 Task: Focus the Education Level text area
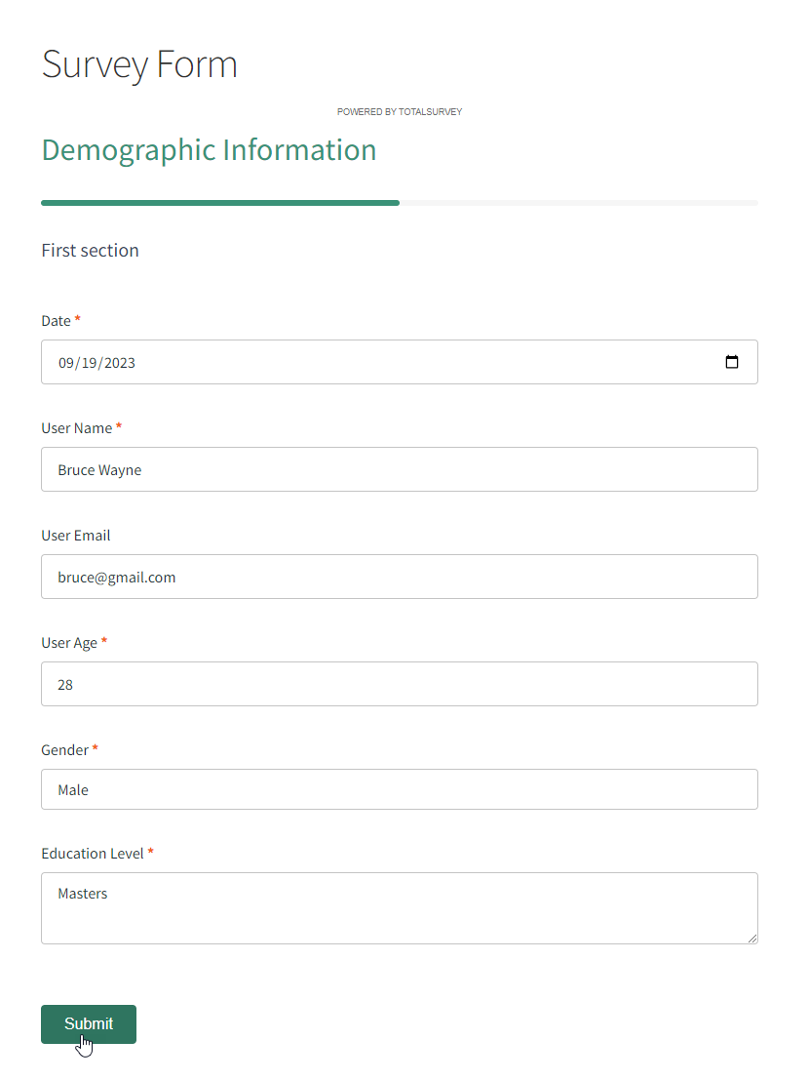coord(400,907)
